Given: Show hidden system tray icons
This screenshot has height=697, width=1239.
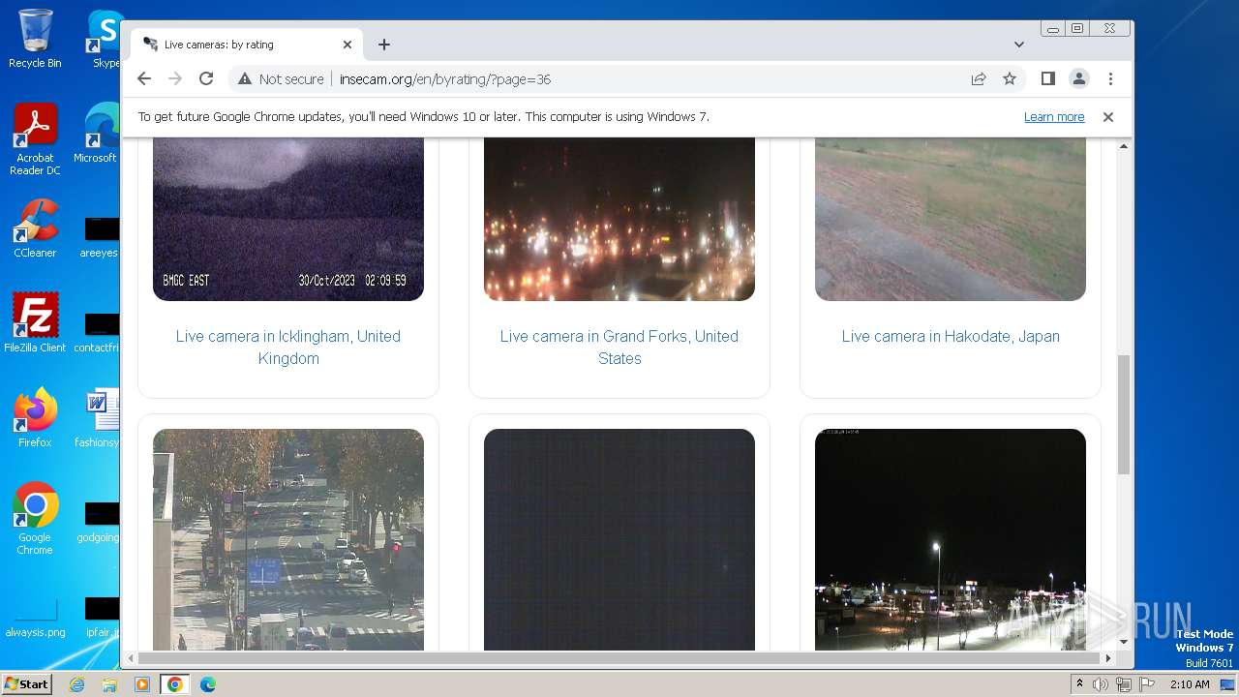Looking at the screenshot, I should pyautogui.click(x=1080, y=684).
